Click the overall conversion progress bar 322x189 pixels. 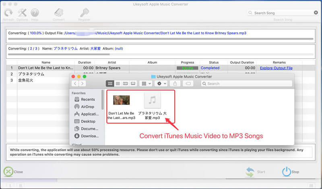click(161, 54)
